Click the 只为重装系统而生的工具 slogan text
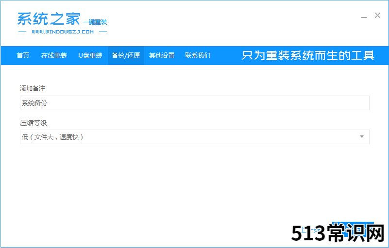 (x=308, y=55)
